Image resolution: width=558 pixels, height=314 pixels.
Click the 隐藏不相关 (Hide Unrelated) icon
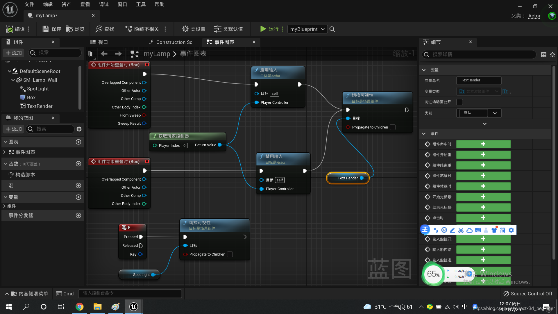(x=128, y=29)
